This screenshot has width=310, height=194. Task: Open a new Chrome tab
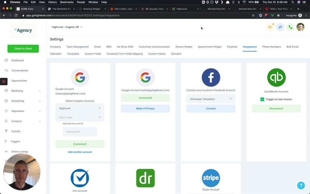click(298, 9)
